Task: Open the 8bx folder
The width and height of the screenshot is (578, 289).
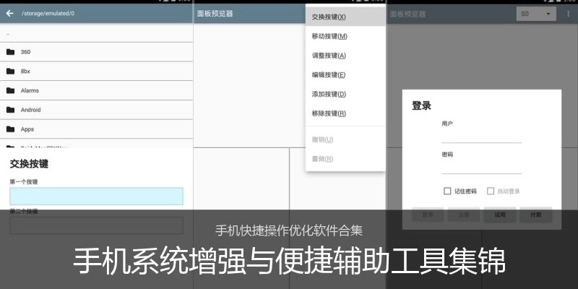Action: (x=25, y=72)
